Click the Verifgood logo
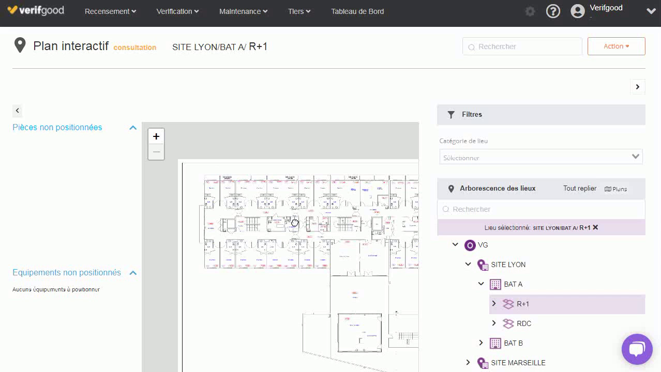The height and width of the screenshot is (372, 661). [36, 11]
